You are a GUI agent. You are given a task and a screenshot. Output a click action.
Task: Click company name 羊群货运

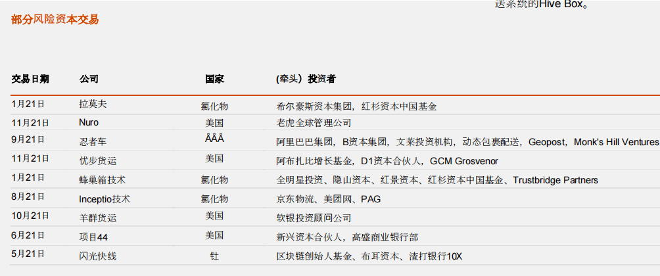click(x=98, y=218)
